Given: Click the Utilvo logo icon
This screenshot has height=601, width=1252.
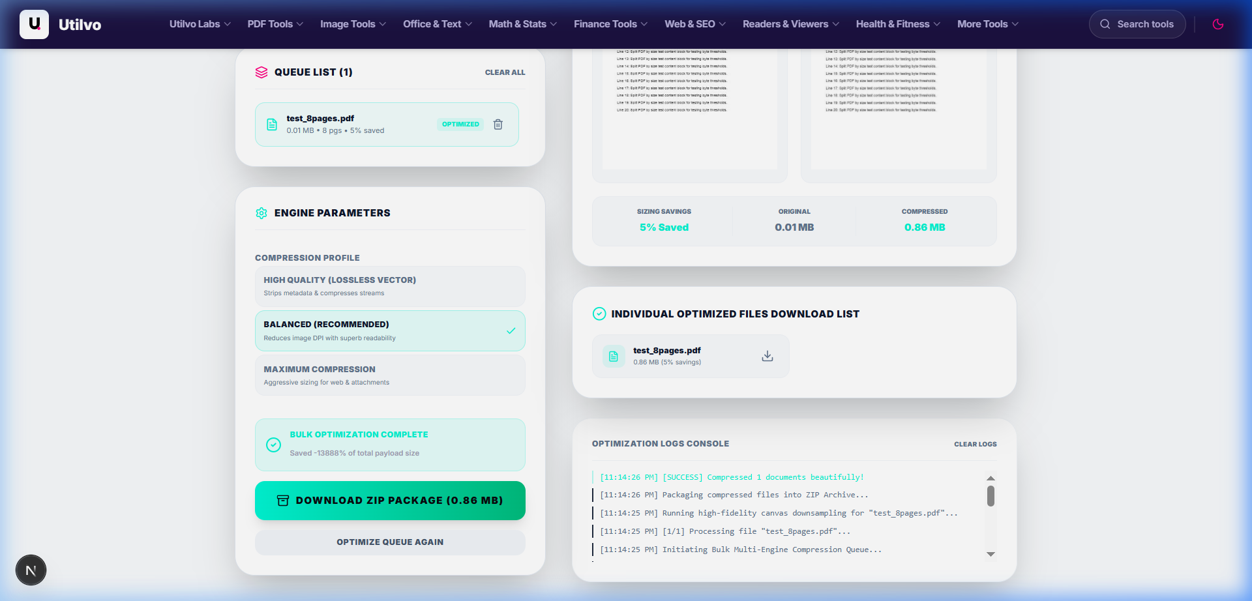Looking at the screenshot, I should 34,24.
